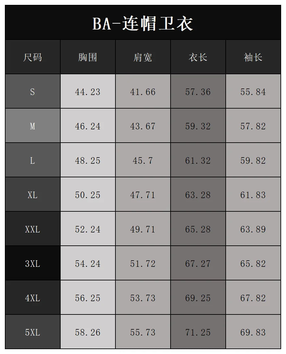The image size is (286, 354).
Task: Click the S size row label
Action: coord(32,92)
